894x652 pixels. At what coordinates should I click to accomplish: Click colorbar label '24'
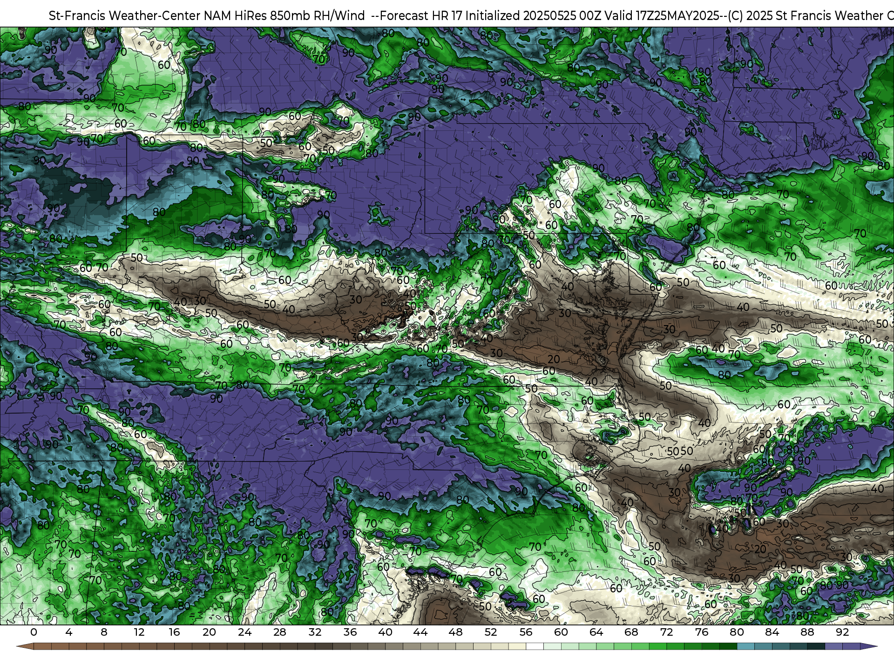click(x=244, y=632)
